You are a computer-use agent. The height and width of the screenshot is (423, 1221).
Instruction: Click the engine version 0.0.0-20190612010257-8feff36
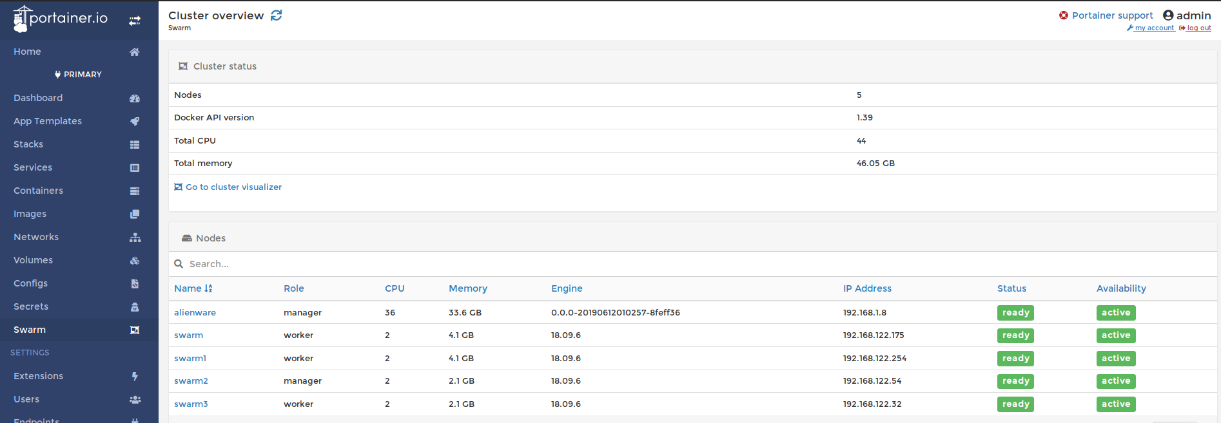[616, 313]
